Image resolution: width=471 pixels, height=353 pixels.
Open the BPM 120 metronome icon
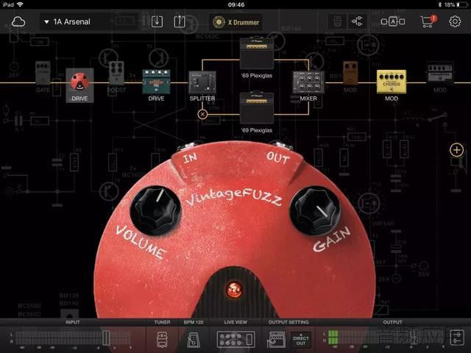click(194, 340)
